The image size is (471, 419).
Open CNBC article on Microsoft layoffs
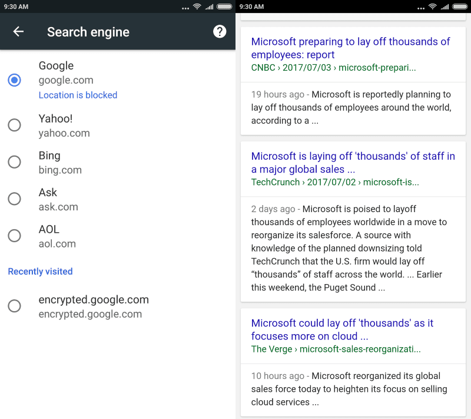click(350, 48)
